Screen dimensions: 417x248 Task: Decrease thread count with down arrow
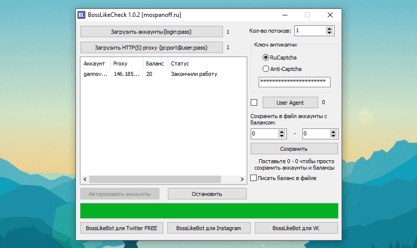(329, 33)
